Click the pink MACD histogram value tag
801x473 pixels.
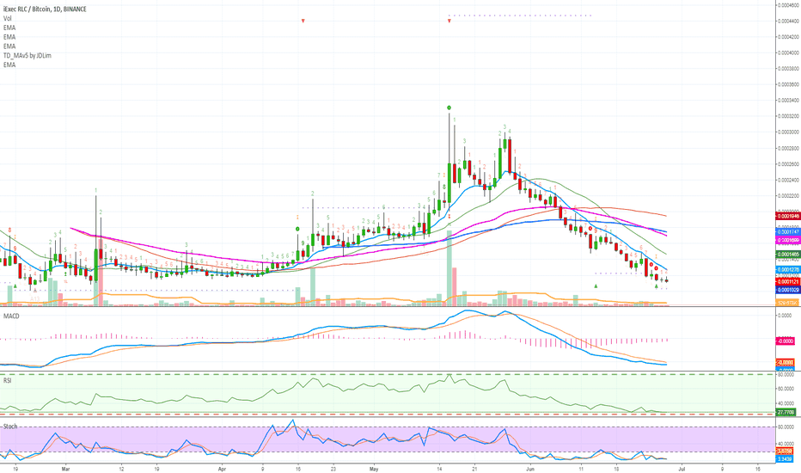[786, 341]
